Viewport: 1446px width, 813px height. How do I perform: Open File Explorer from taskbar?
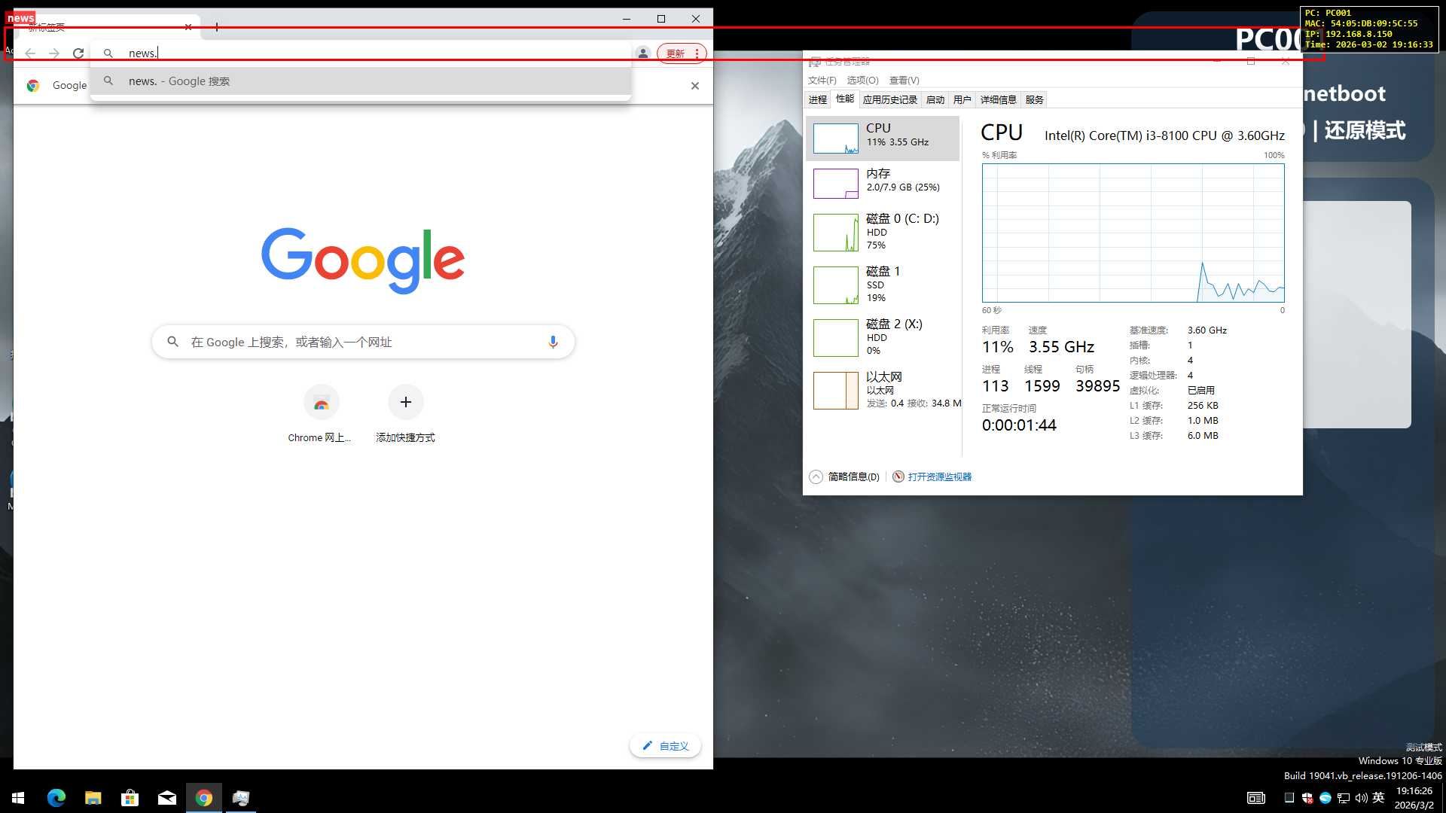93,798
